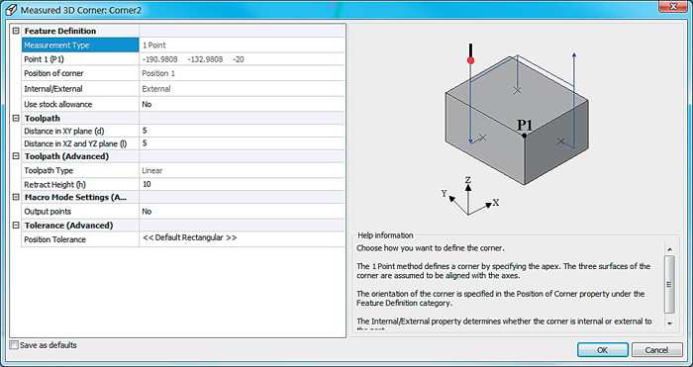This screenshot has height=367, width=693.
Task: Collapse the Macro Mode Settings section
Action: coord(16,197)
